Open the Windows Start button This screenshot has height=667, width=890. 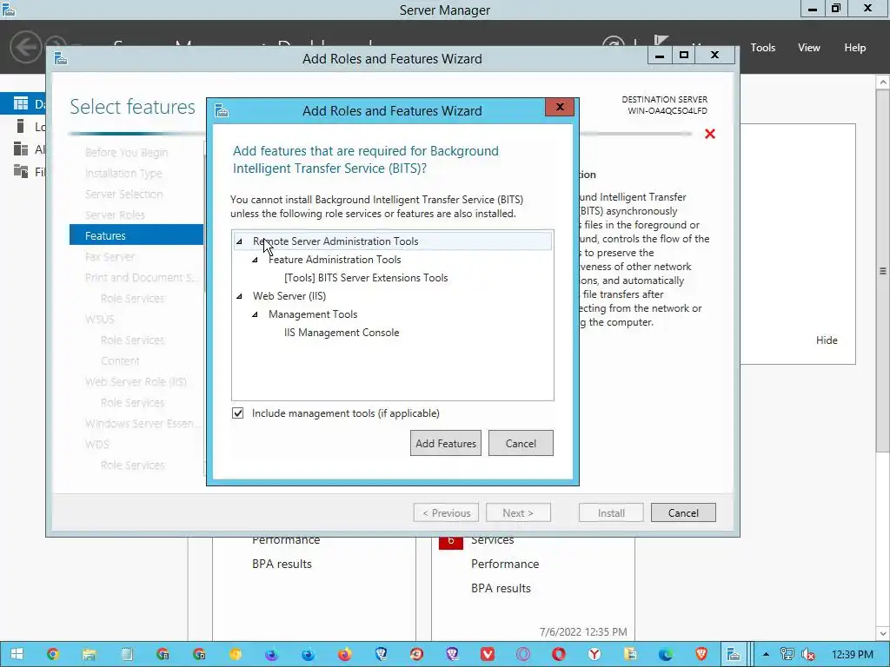coord(17,654)
